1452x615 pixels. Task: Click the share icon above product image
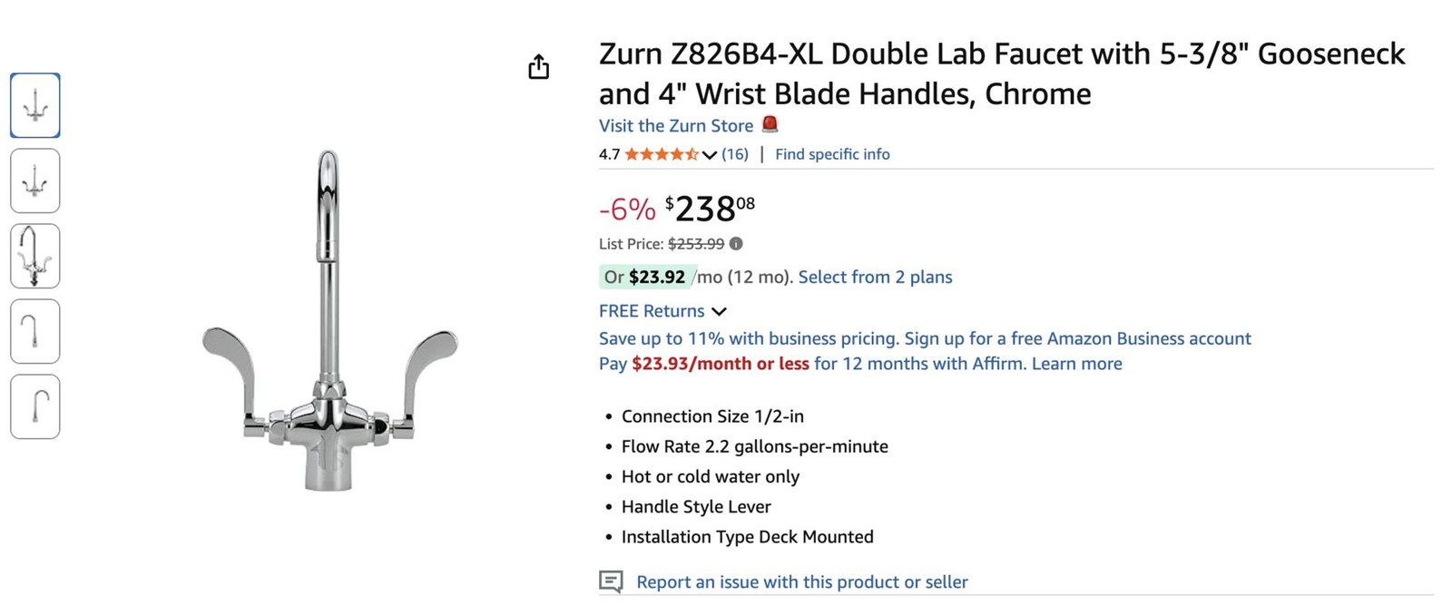(539, 67)
